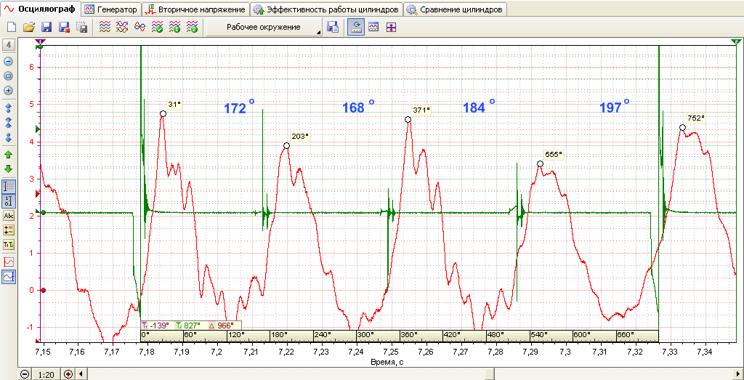This screenshot has width=744, height=380.
Task: Click the arrows-with-wave sidebar icon
Action: [9, 230]
